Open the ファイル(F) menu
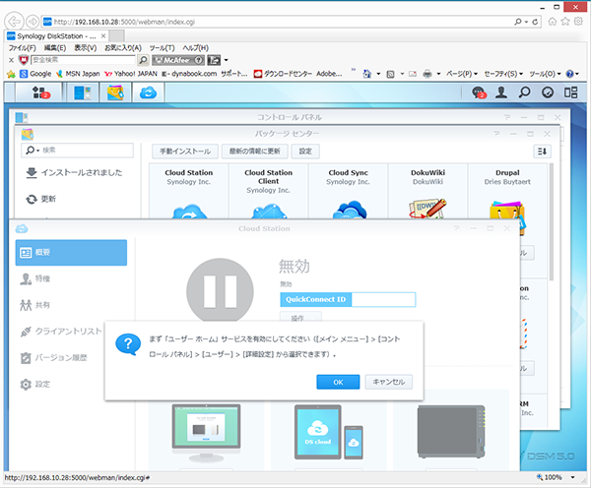 click(23, 48)
